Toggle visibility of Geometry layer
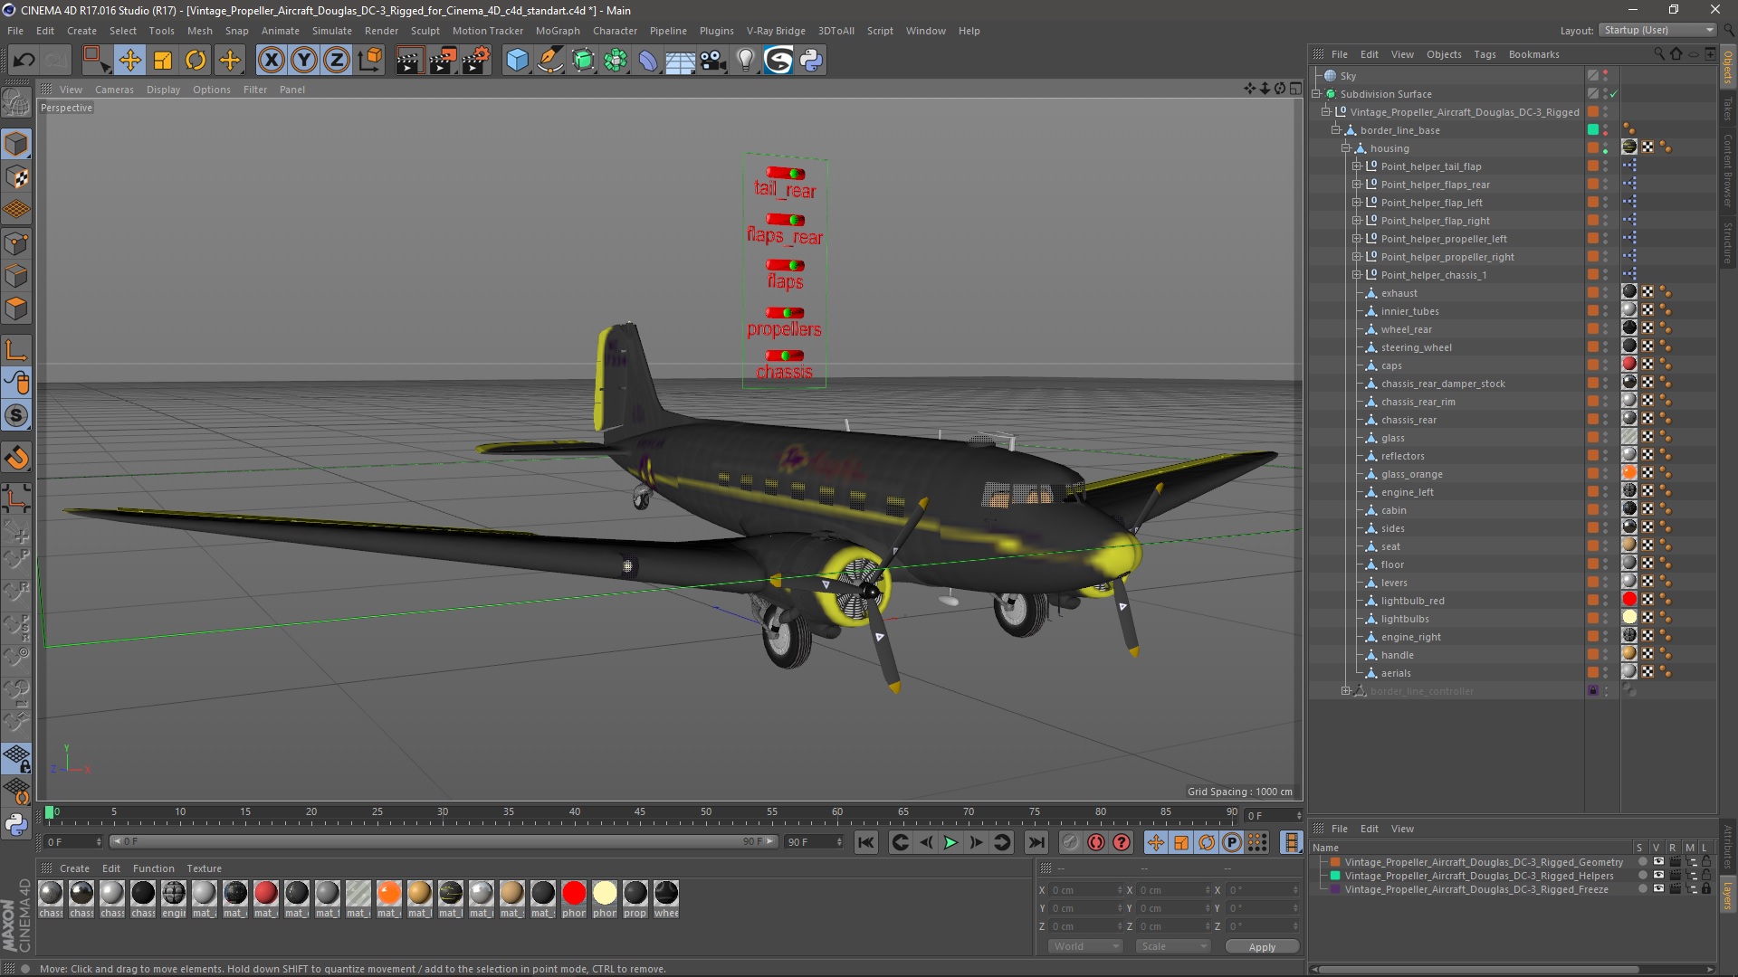The height and width of the screenshot is (977, 1738). (x=1658, y=862)
